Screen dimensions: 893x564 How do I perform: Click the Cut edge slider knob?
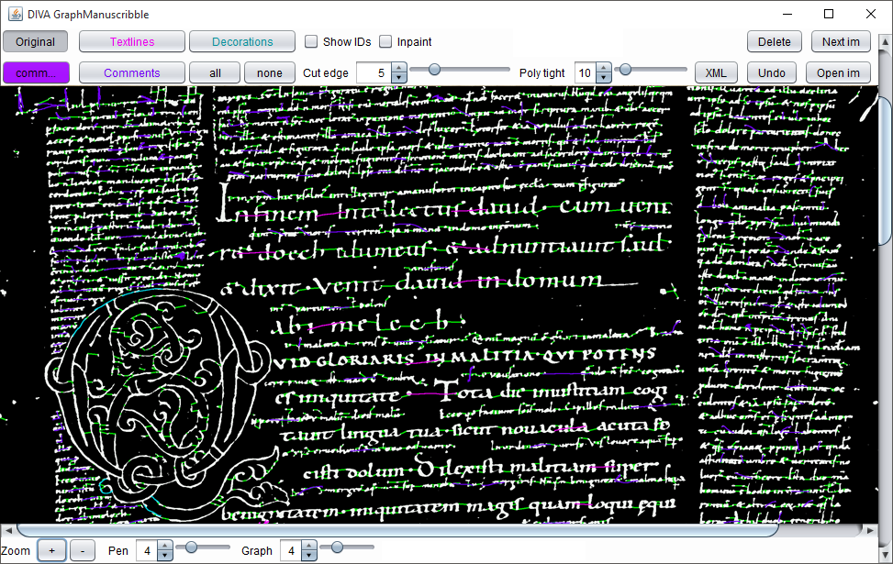434,70
